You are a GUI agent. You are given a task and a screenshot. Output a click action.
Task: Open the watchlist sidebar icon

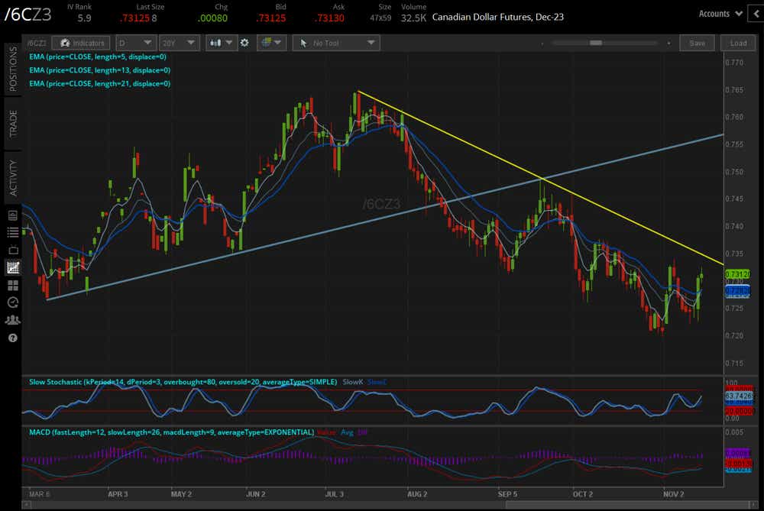[13, 232]
